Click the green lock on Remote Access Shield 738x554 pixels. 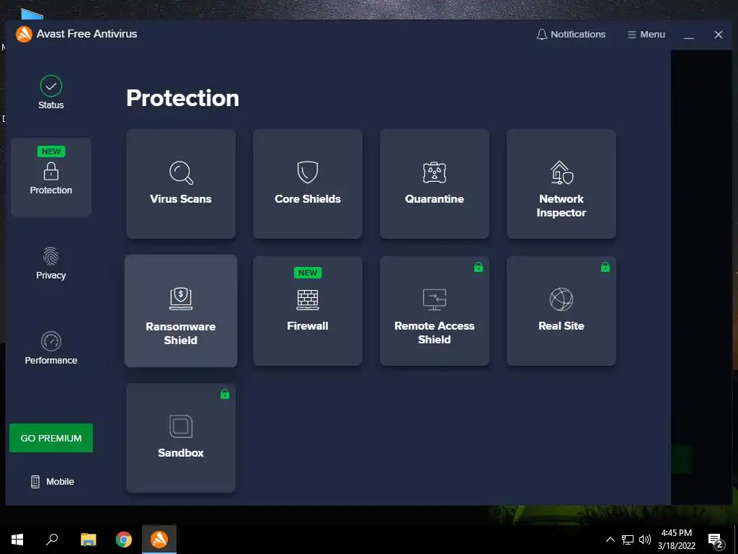pos(479,267)
